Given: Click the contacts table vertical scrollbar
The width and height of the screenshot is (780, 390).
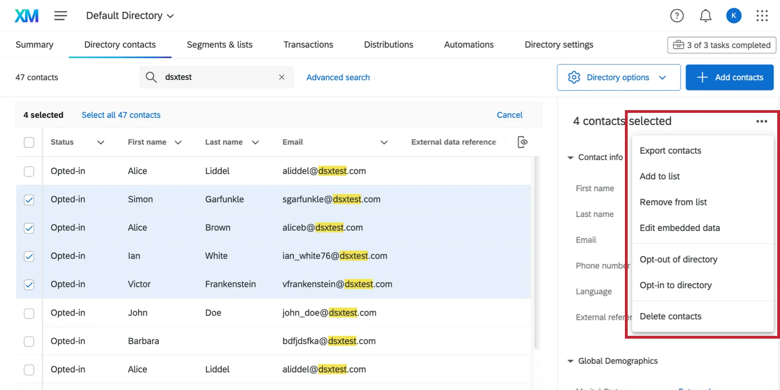Looking at the screenshot, I should click(x=536, y=252).
